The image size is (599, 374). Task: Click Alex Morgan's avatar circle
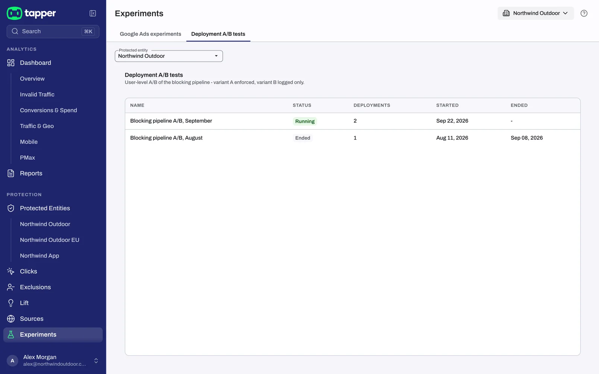12,361
